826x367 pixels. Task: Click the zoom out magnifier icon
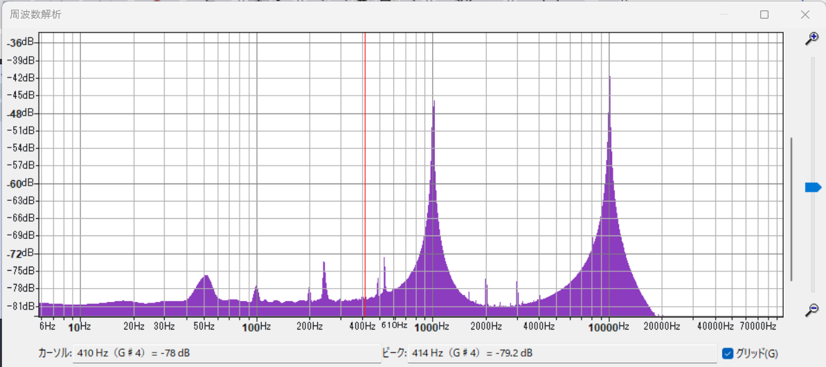click(x=812, y=310)
